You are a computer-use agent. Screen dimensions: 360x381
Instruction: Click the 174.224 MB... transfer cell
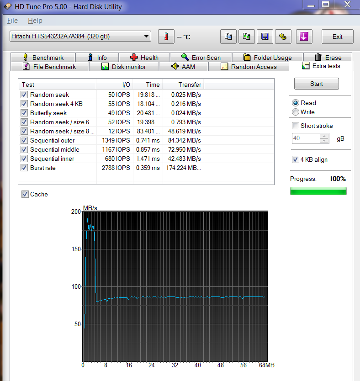pos(183,168)
